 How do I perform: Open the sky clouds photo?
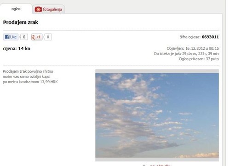(157, 115)
